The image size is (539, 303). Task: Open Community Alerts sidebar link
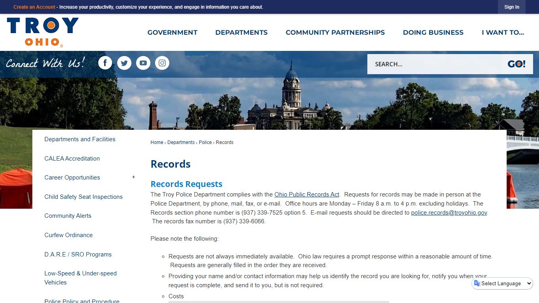[x=68, y=216]
